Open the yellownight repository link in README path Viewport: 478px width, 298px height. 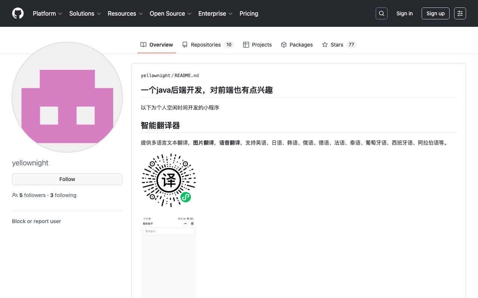coord(155,76)
